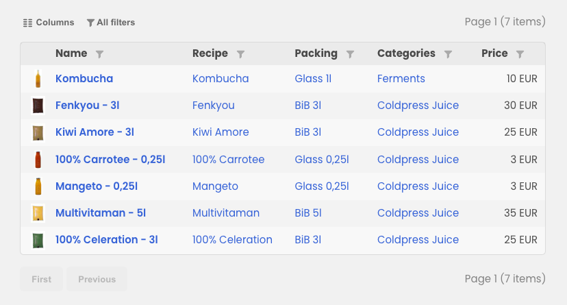567x305 pixels.
Task: Click the First page button
Action: pos(41,280)
